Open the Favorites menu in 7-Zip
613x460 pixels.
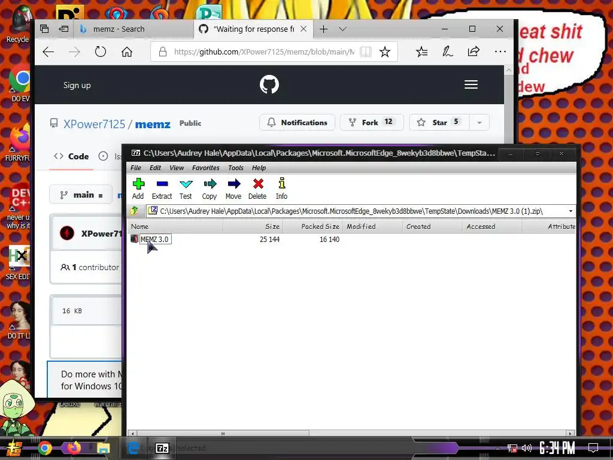206,168
